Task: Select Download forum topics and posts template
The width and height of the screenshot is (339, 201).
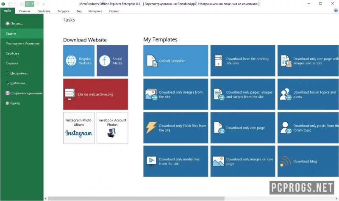Action: (x=308, y=94)
